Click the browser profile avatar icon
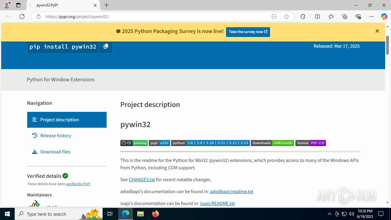Screen dimensions: 391x220 coord(7,5)
